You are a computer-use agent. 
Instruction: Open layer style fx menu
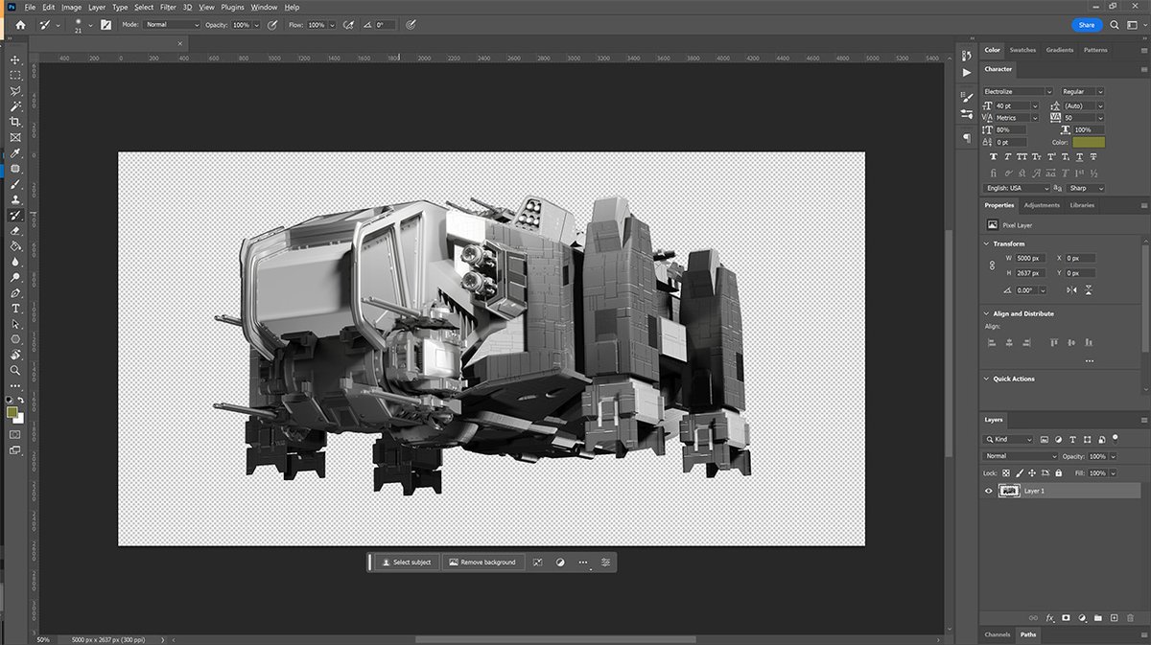coord(1050,618)
